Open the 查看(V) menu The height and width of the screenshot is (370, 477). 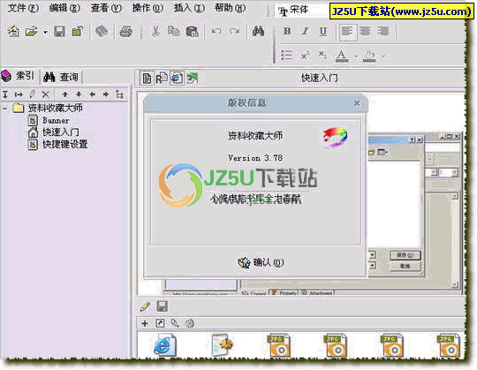coord(106,8)
